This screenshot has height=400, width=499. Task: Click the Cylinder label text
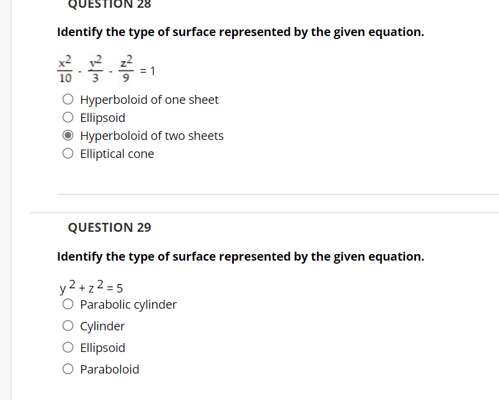point(102,326)
